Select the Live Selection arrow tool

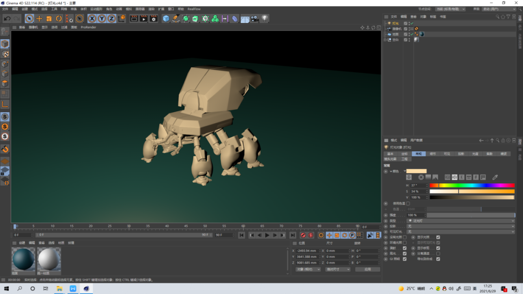click(29, 19)
